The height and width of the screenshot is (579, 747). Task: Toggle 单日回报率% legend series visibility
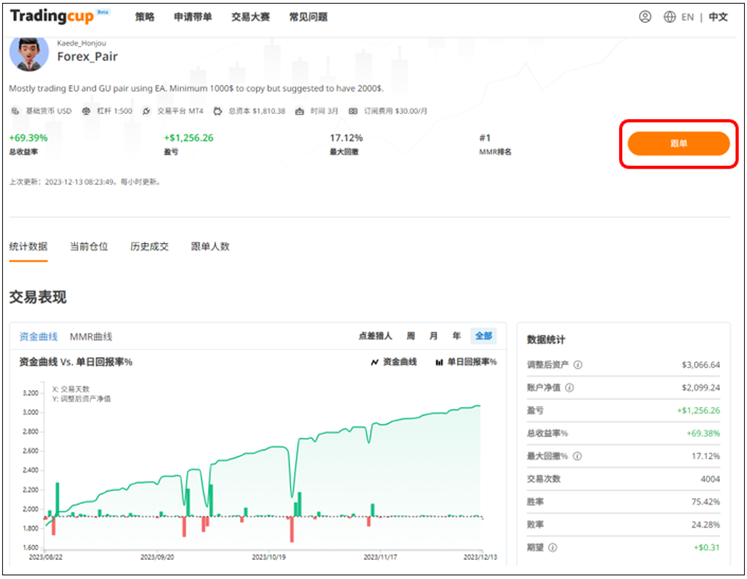pyautogui.click(x=466, y=362)
